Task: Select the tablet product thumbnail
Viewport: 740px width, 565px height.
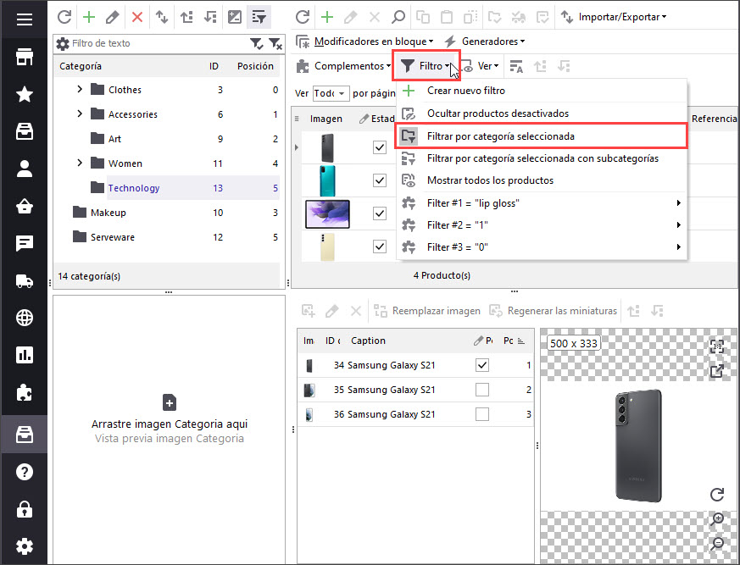Action: coord(327,213)
